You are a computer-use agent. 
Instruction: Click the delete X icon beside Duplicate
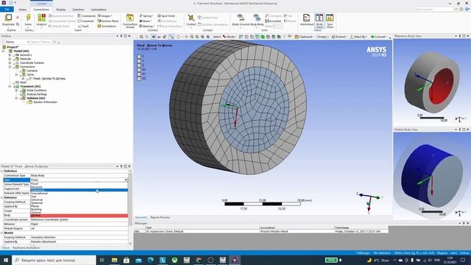point(18,18)
